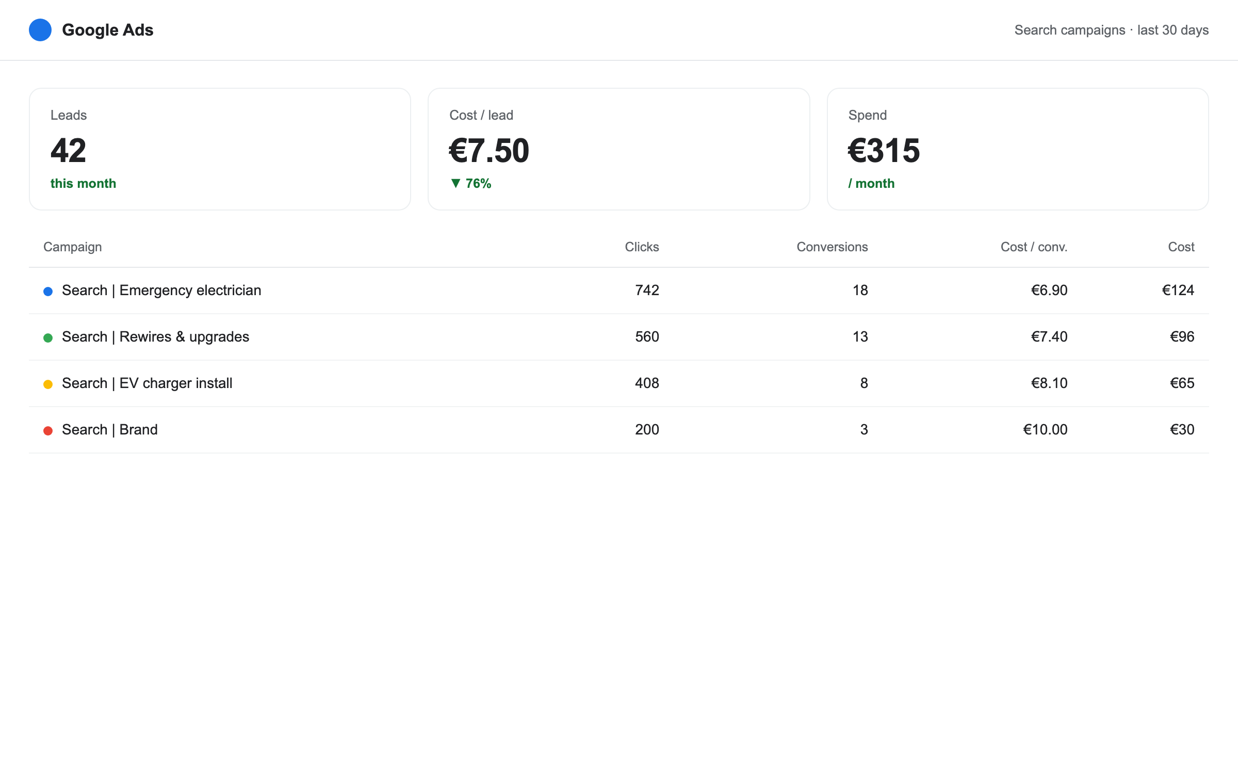Click the '/ month' caption under Spend
This screenshot has width=1238, height=774.
(x=871, y=183)
